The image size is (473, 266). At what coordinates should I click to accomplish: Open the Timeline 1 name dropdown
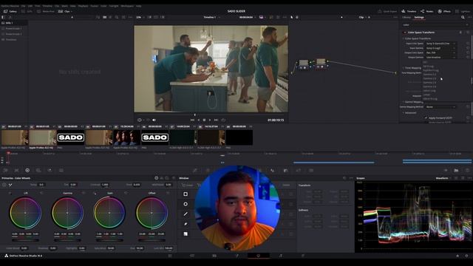click(x=211, y=17)
